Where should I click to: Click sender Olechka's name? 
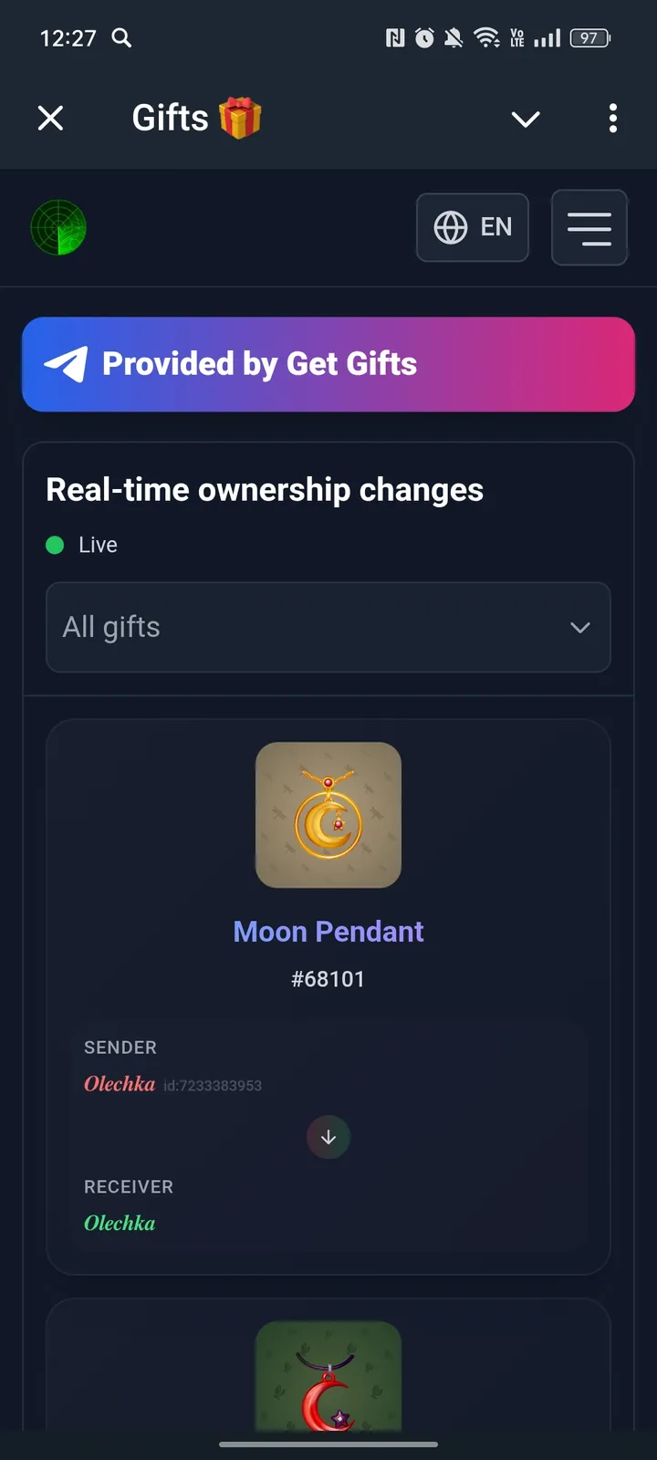click(119, 1084)
